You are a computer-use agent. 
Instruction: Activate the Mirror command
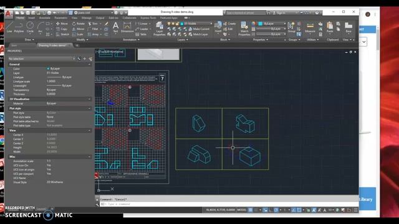pyautogui.click(x=78, y=29)
